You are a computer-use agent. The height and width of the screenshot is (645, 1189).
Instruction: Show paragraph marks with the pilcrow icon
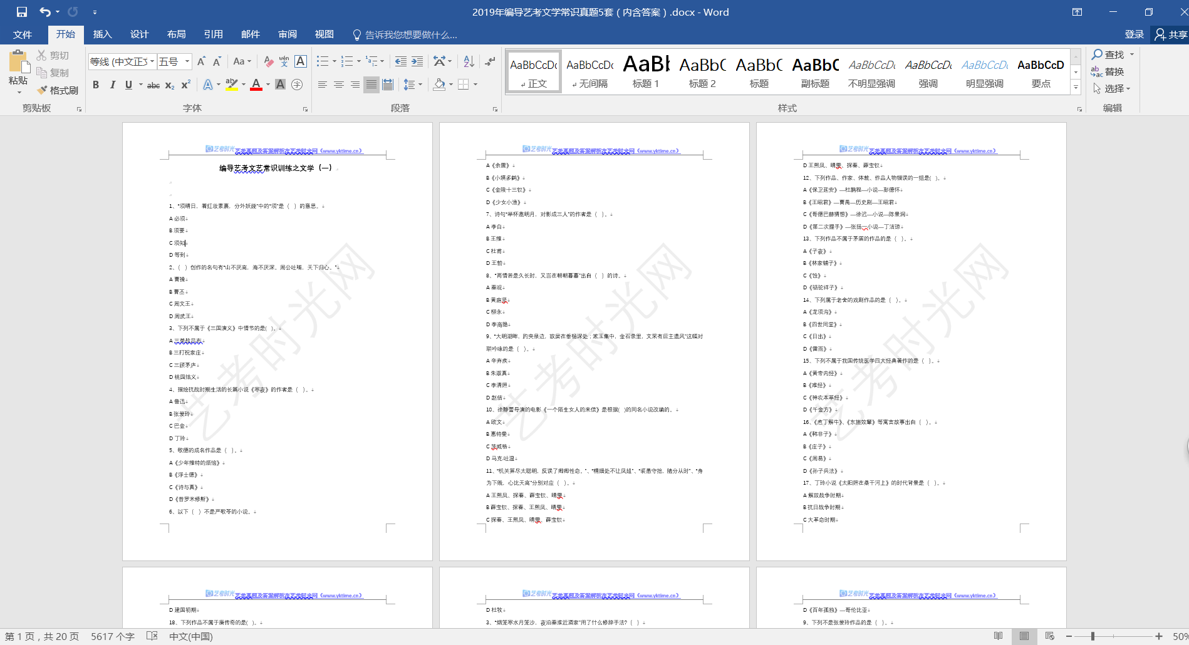[x=490, y=61]
